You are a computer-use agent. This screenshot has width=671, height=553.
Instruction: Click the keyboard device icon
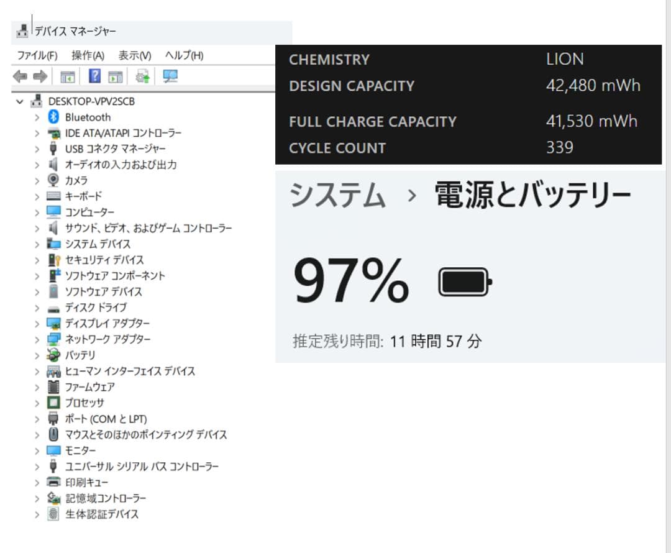53,196
